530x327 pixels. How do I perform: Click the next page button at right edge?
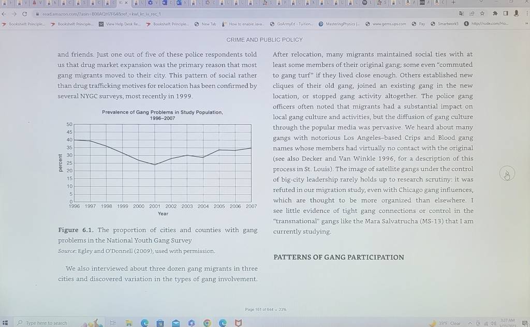(x=507, y=174)
